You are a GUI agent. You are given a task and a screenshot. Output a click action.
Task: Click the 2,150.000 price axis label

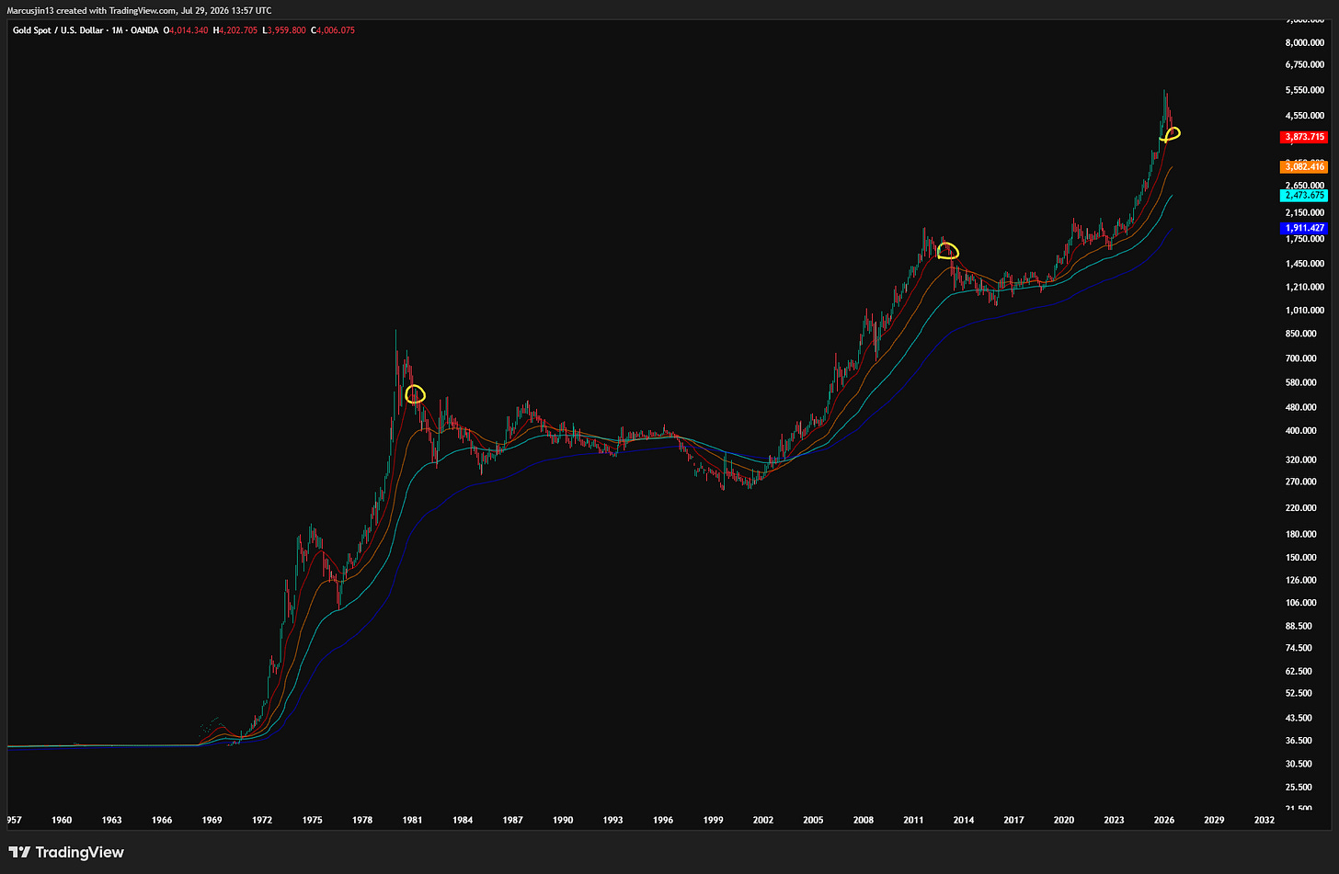click(1305, 213)
